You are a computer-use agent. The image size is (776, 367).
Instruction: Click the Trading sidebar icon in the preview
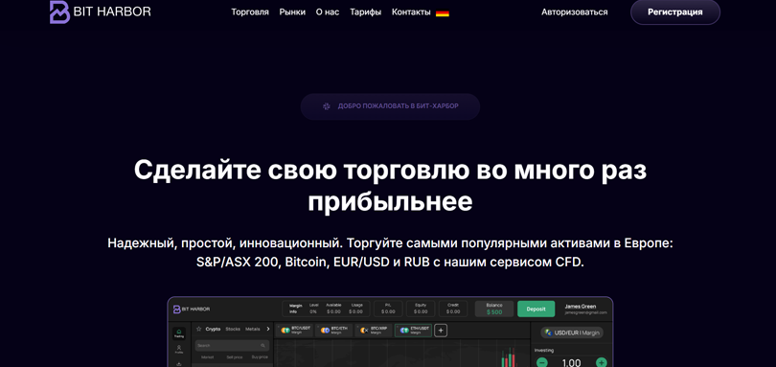[x=179, y=333]
